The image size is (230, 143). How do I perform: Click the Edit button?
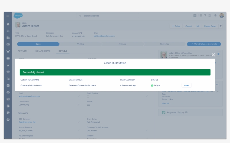198,26
